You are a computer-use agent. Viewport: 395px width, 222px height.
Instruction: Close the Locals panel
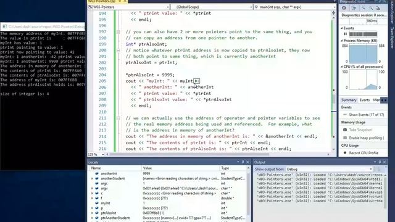247,162
